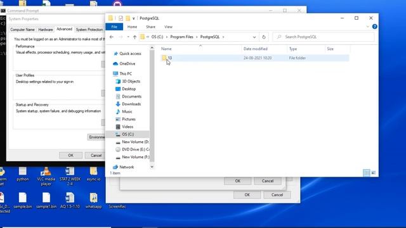The width and height of the screenshot is (406, 228).
Task: Switch to Hardware tab in System Properties
Action: pyautogui.click(x=46, y=30)
